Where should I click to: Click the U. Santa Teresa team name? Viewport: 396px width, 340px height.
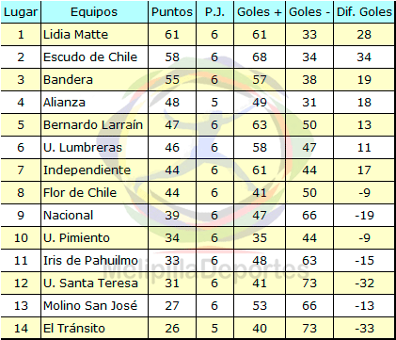90,283
